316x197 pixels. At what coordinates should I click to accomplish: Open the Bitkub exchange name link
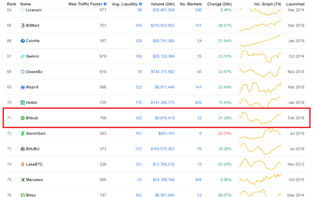coord(32,118)
